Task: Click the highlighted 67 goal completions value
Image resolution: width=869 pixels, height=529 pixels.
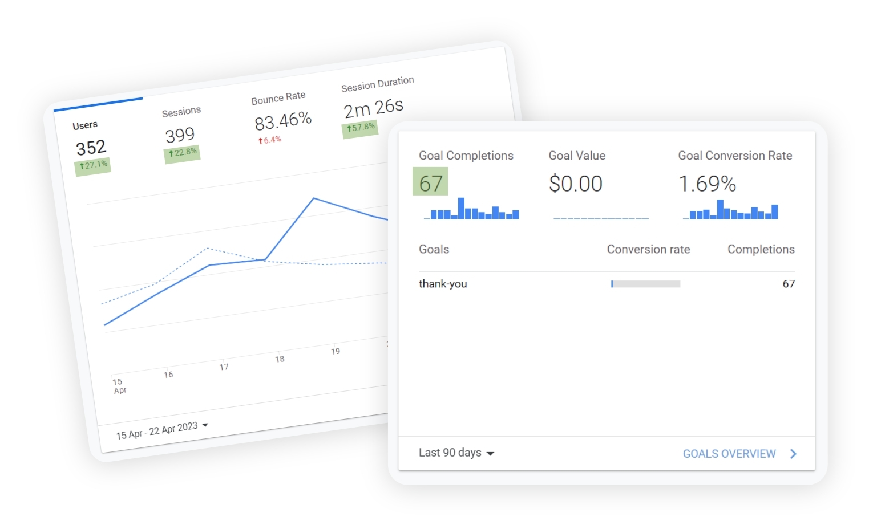Action: click(x=430, y=182)
